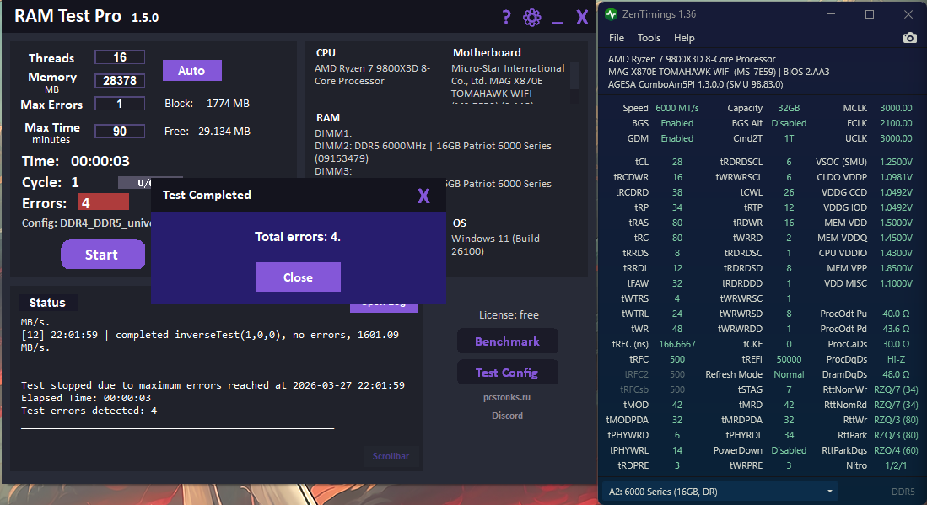Image resolution: width=927 pixels, height=505 pixels.
Task: Edit the Max Time minutes field
Action: pos(120,132)
